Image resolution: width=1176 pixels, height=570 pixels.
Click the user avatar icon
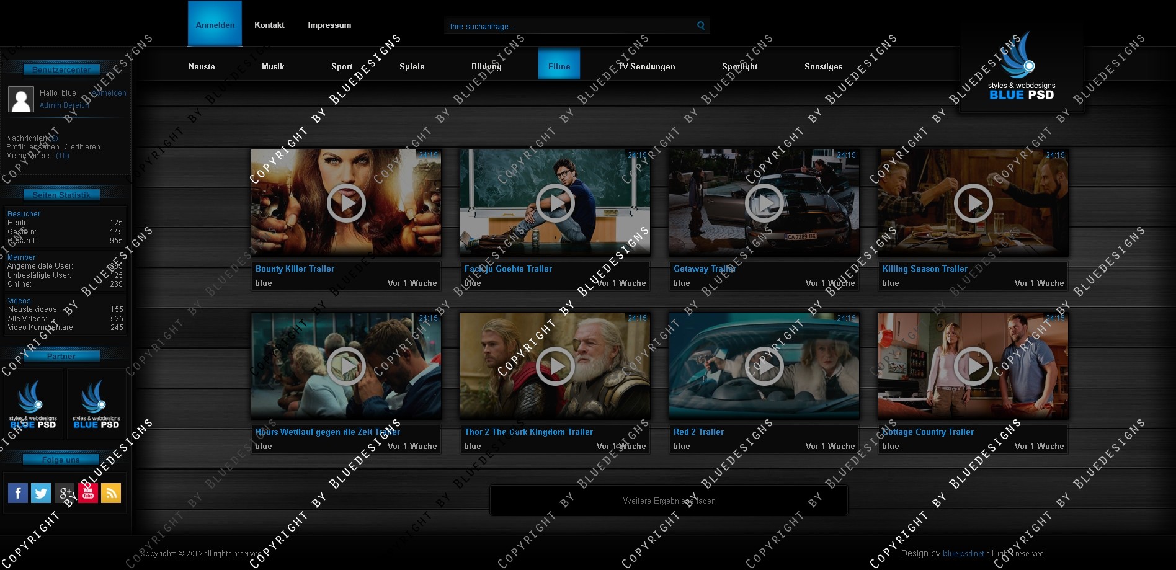click(20, 99)
